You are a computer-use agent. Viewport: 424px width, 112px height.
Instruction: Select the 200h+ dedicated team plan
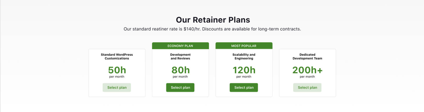pos(307,88)
